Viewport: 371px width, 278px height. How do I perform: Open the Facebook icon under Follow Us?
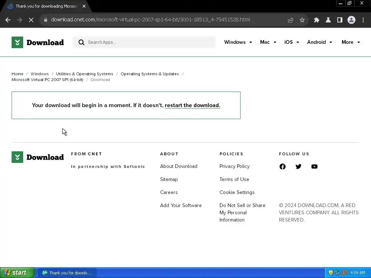pyautogui.click(x=283, y=167)
